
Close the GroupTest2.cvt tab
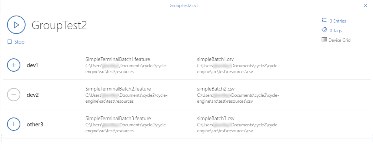point(366,6)
